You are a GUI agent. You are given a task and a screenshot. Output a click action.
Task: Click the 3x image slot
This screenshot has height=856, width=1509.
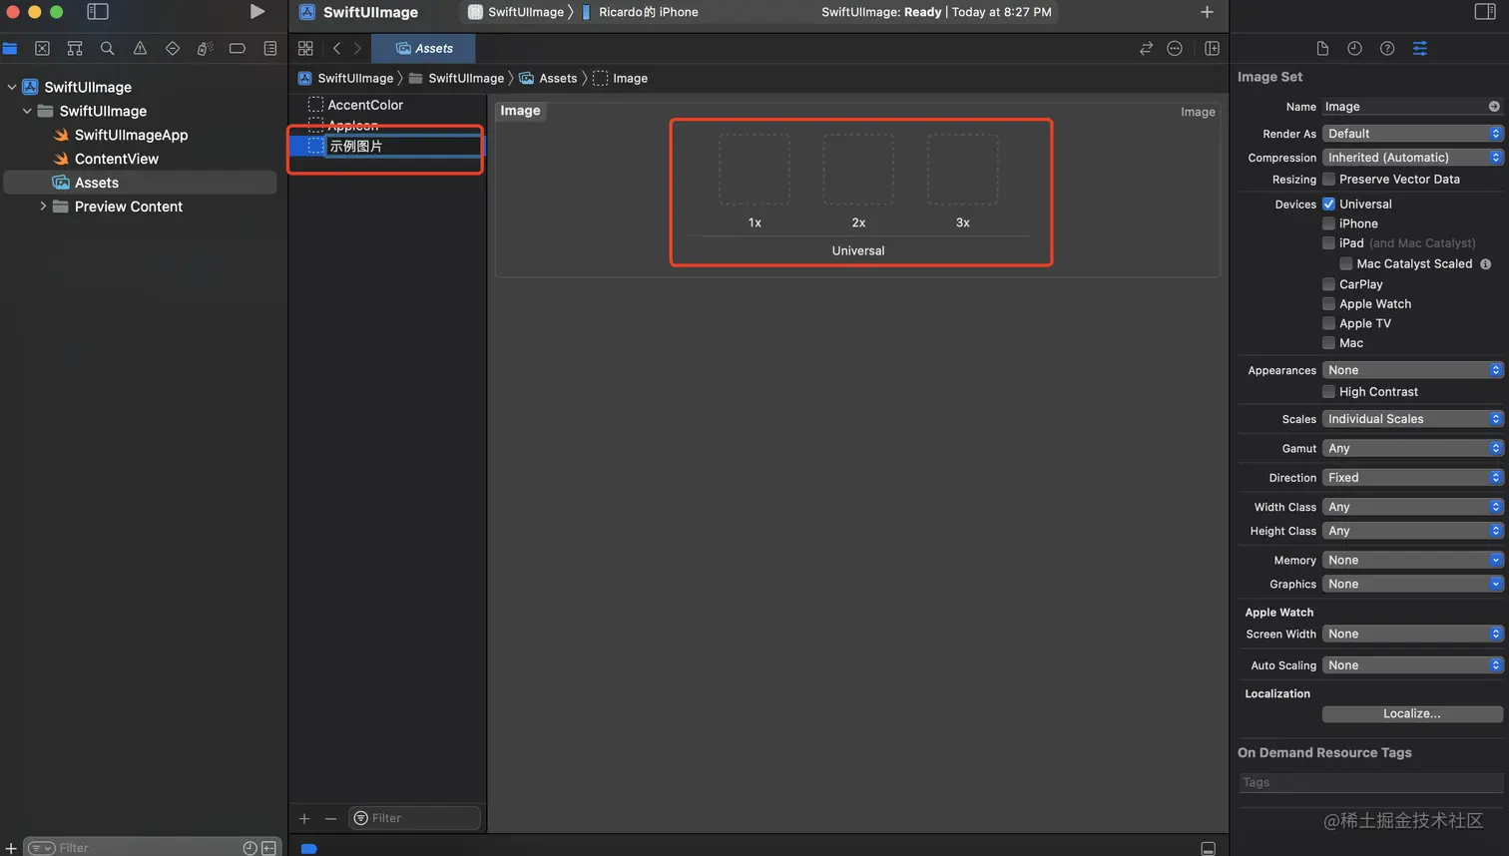(962, 170)
